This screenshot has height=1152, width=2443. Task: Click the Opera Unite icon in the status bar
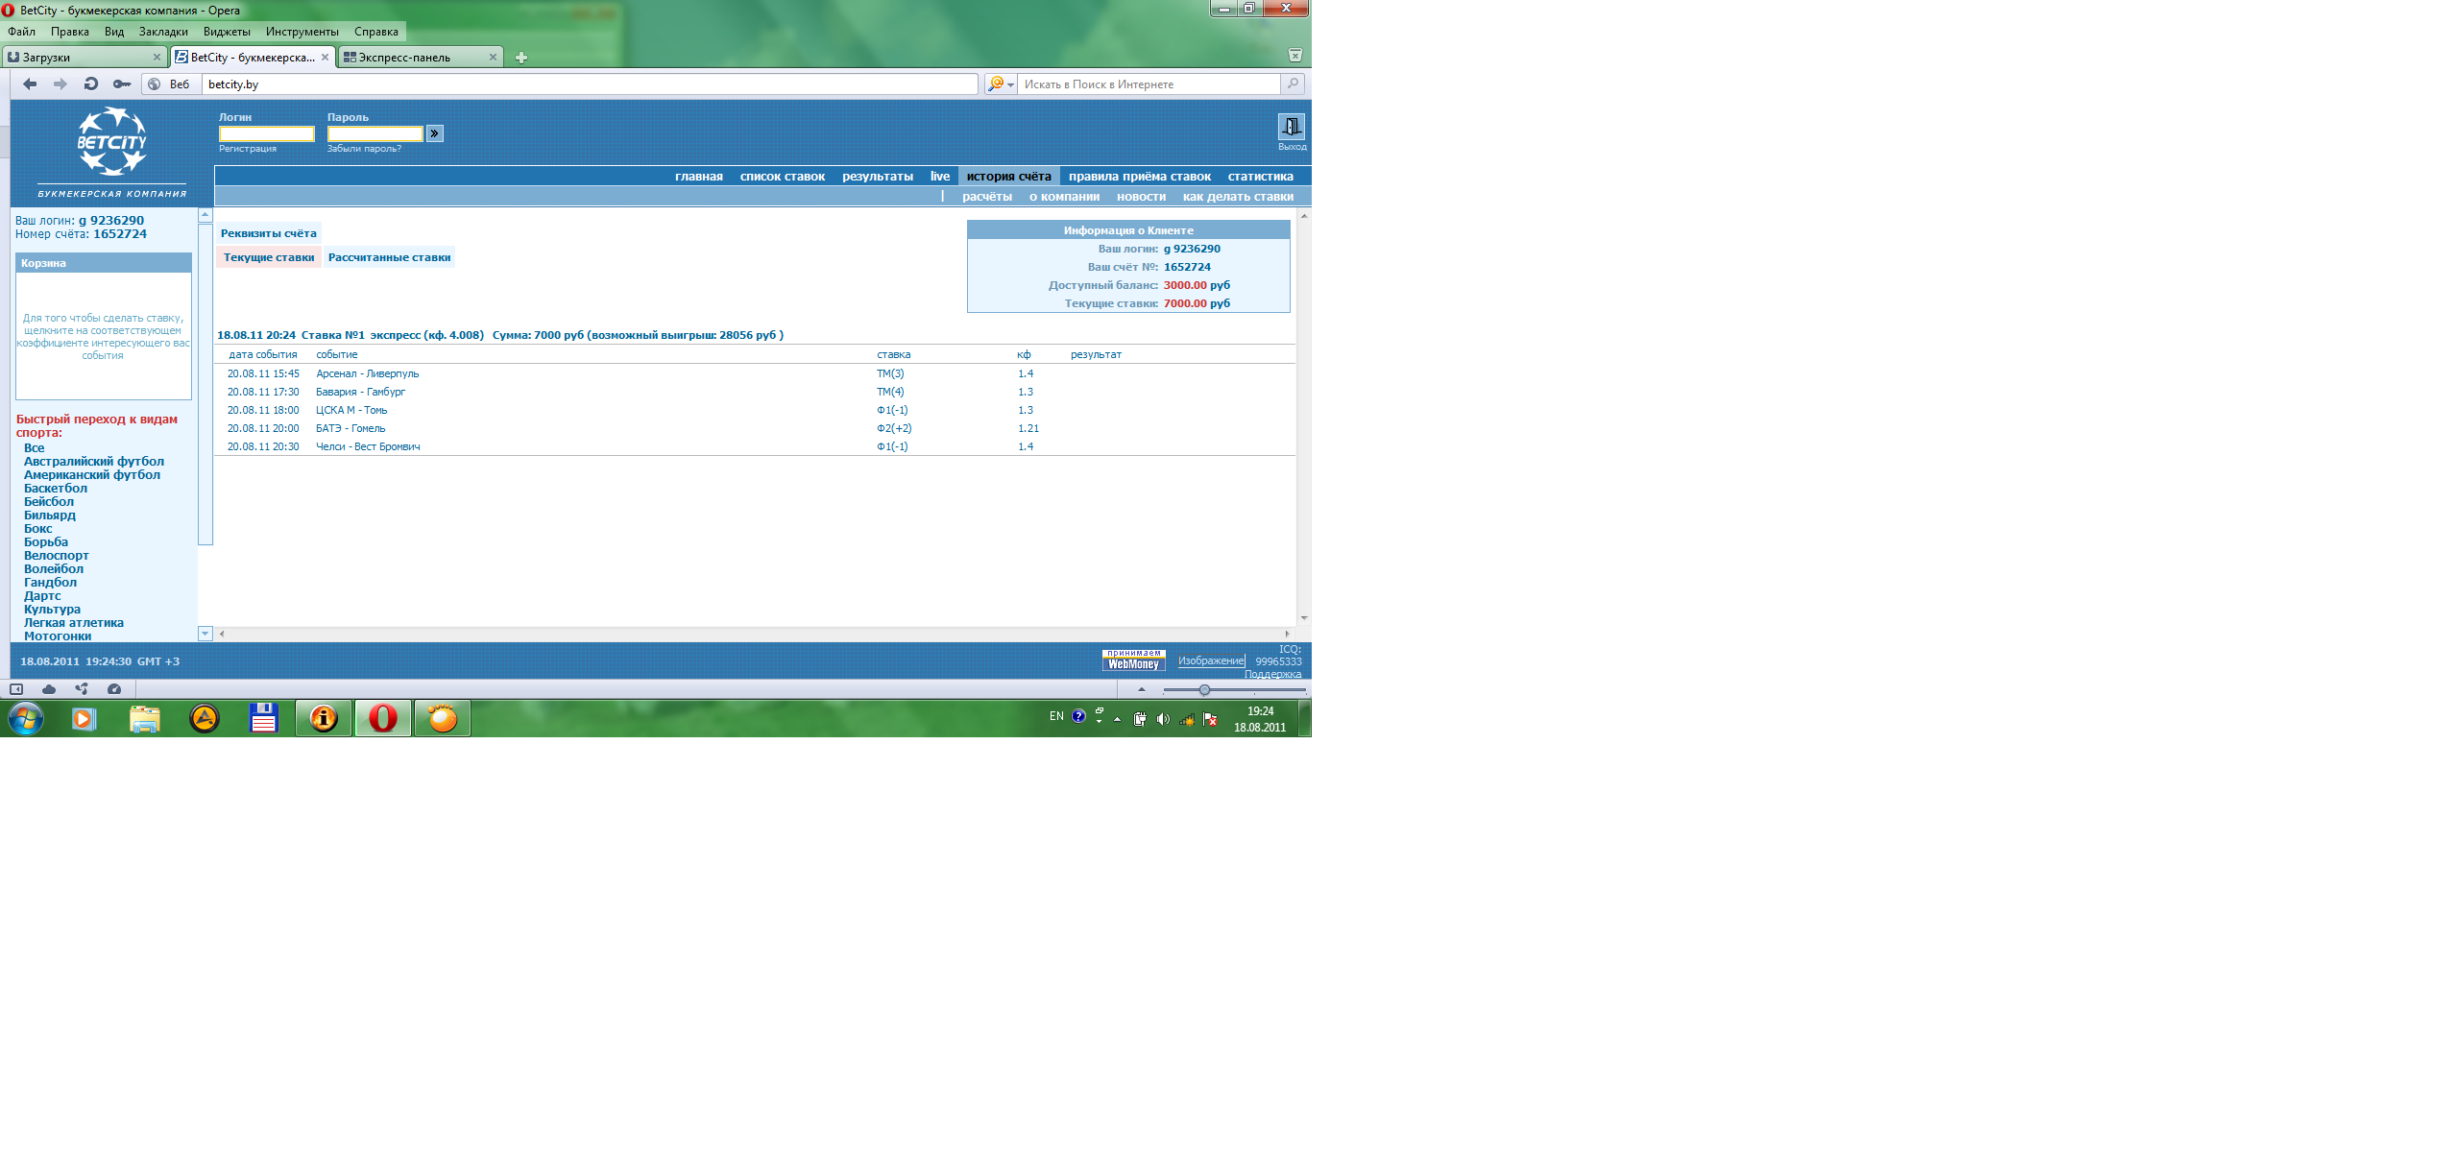tap(82, 689)
